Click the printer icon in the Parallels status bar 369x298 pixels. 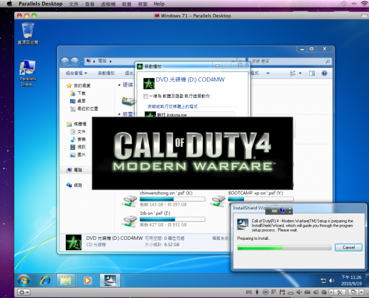(291, 292)
